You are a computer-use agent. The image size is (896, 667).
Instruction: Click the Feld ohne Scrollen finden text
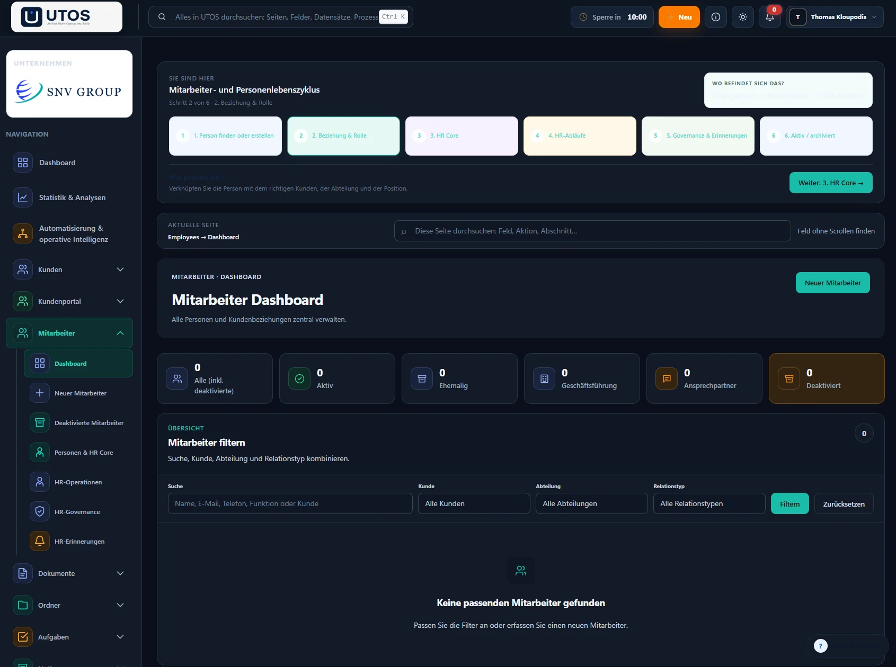click(836, 231)
